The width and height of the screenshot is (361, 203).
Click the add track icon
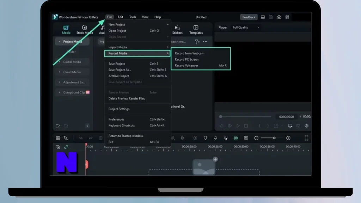58,147
